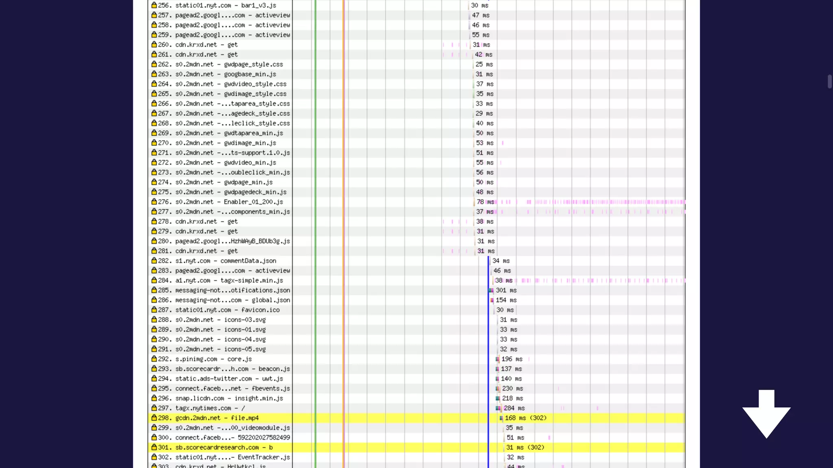The width and height of the screenshot is (833, 468).
Task: Click the 301 ms timing bar on row 285
Action: (x=491, y=290)
